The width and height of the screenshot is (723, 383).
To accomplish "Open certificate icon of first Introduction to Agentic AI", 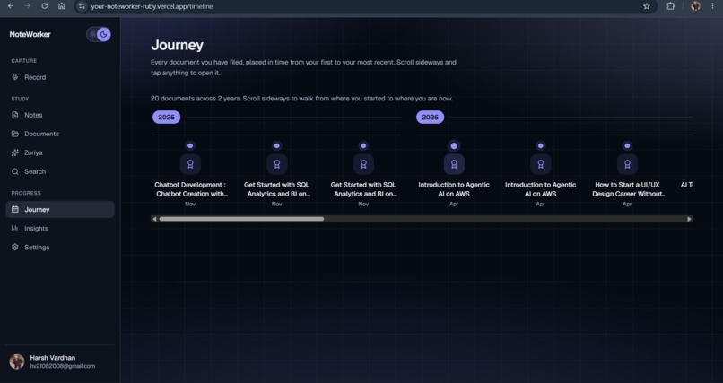I will (454, 164).
